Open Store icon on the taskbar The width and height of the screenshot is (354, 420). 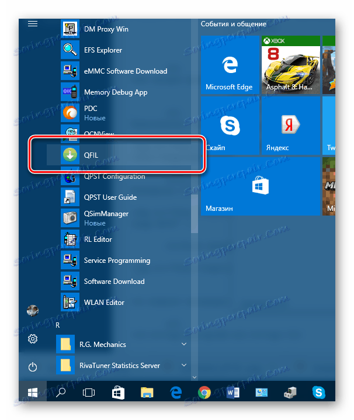tap(118, 393)
